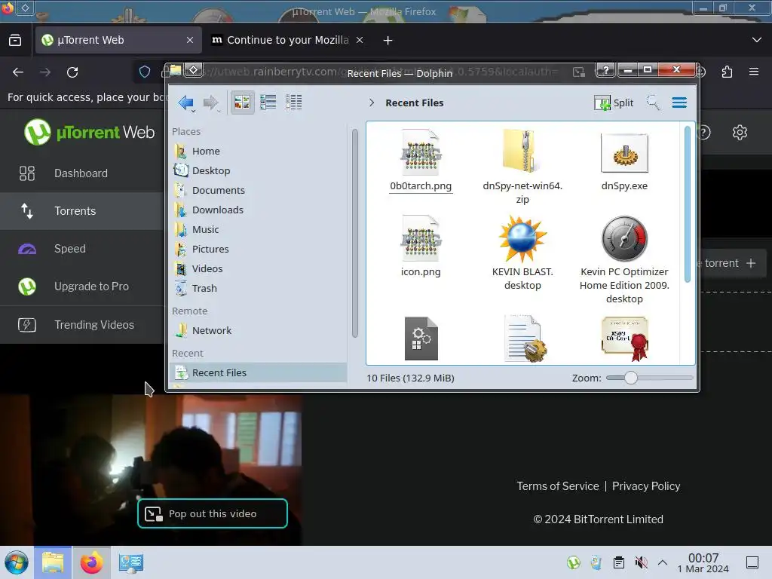Select the icon.png file
The height and width of the screenshot is (579, 772).
421,247
